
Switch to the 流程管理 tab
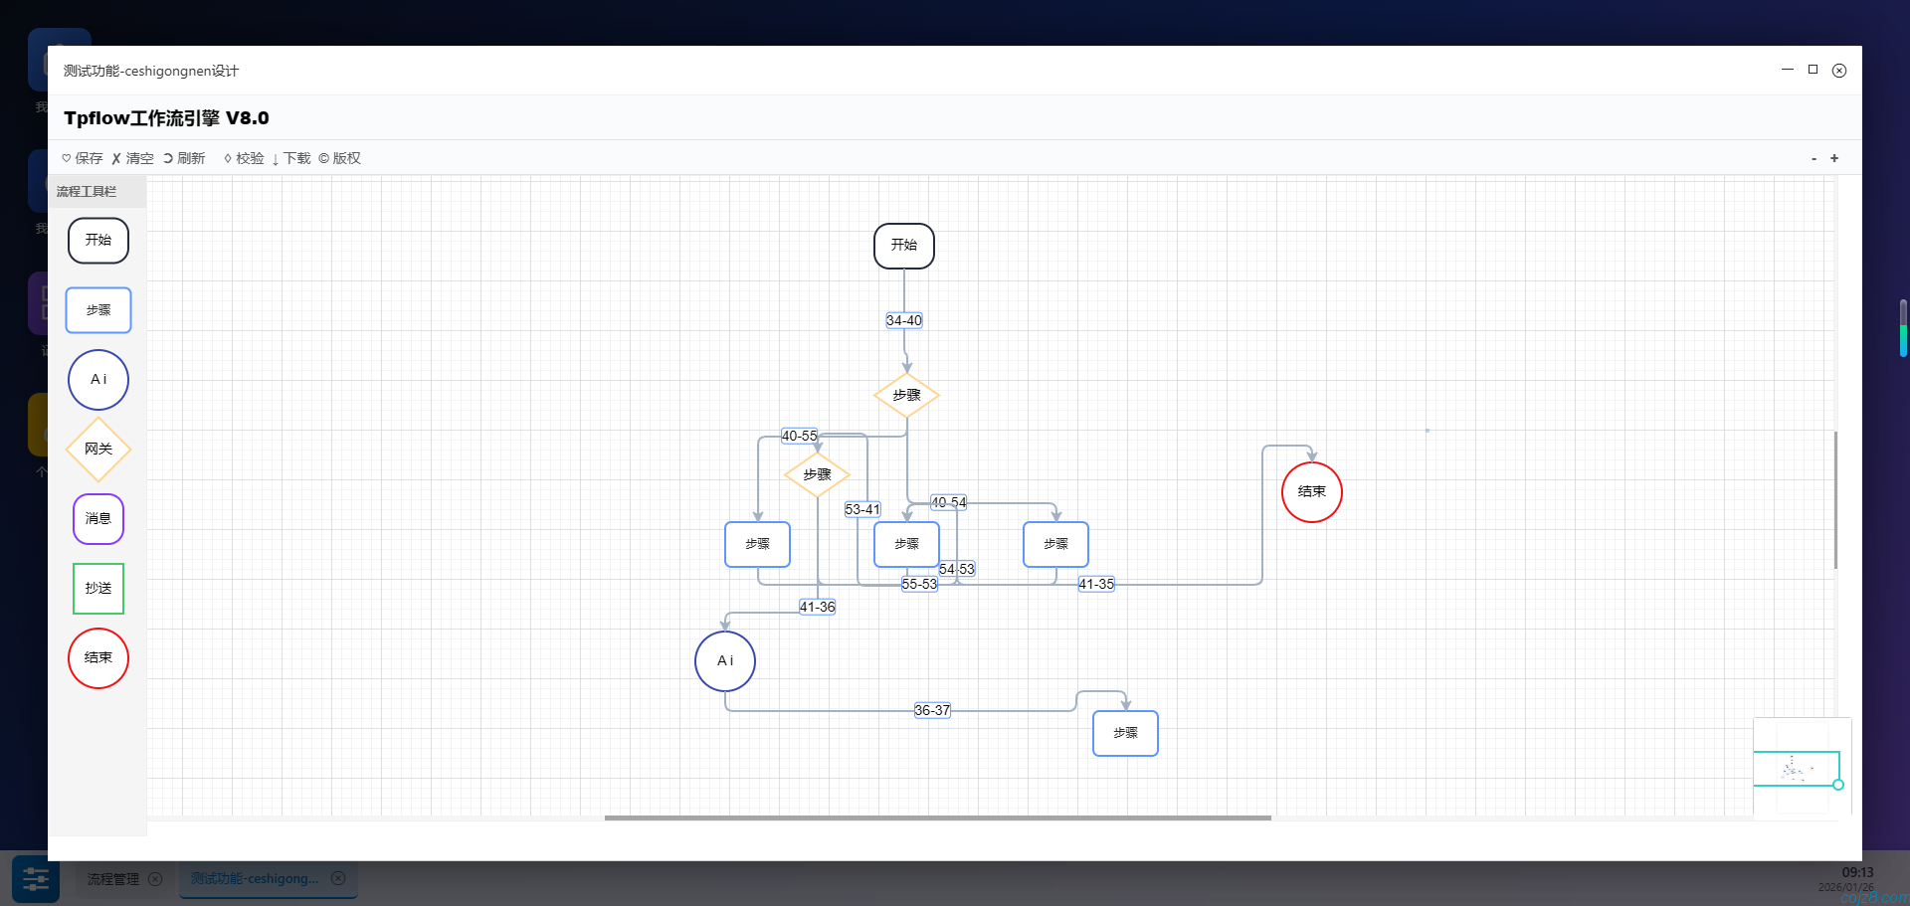tap(113, 879)
